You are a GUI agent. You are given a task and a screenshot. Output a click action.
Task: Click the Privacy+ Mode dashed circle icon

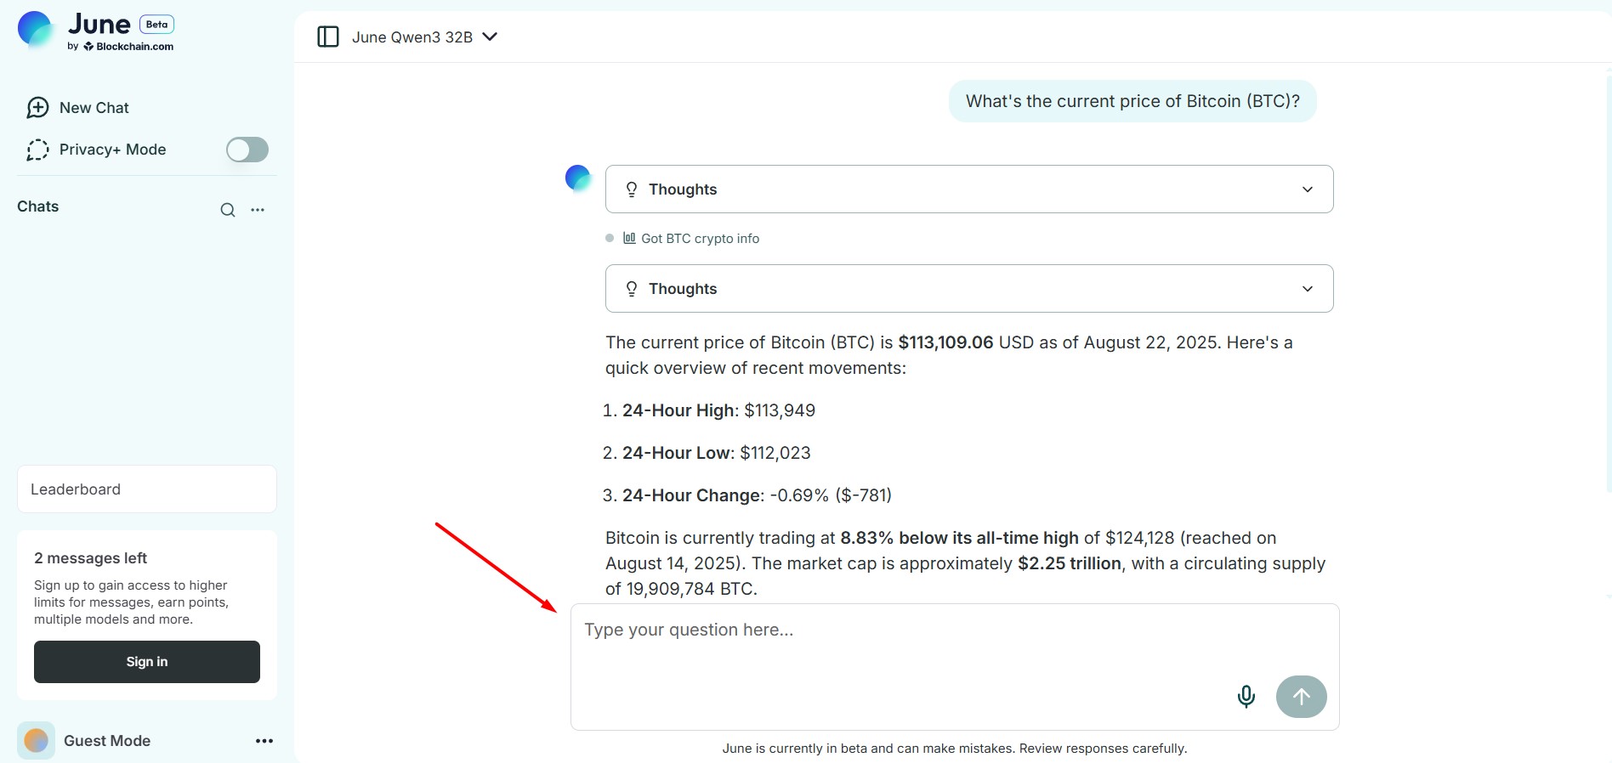[x=37, y=150]
